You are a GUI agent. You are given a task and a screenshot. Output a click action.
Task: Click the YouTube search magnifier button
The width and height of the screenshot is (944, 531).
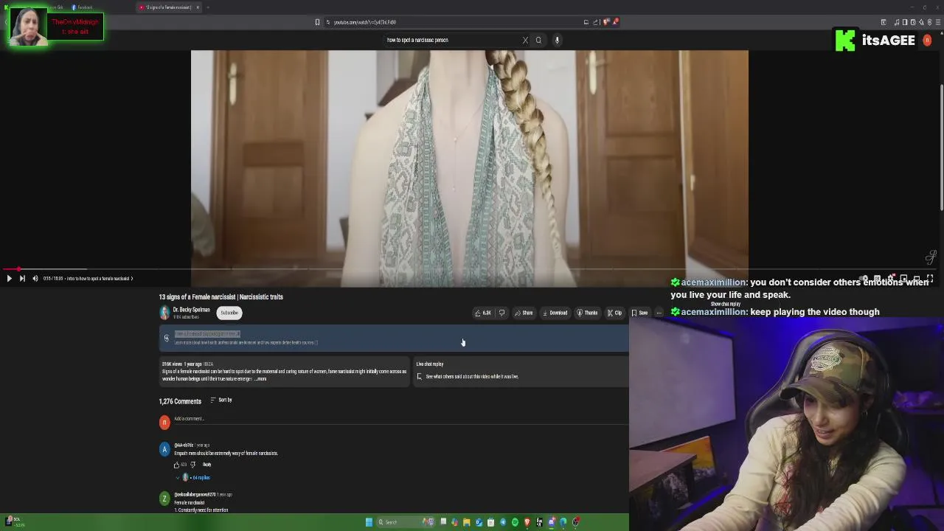[x=538, y=40]
